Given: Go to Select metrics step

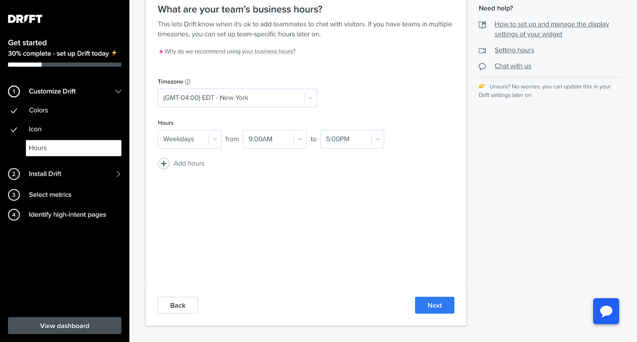Looking at the screenshot, I should pos(50,194).
